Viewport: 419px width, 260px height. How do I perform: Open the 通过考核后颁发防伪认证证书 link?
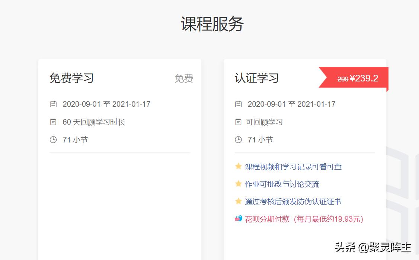[x=292, y=202]
